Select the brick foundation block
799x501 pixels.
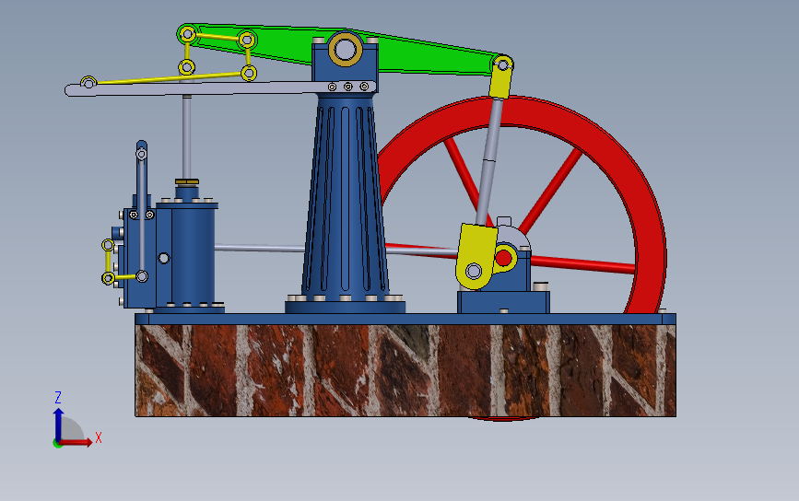coord(405,370)
